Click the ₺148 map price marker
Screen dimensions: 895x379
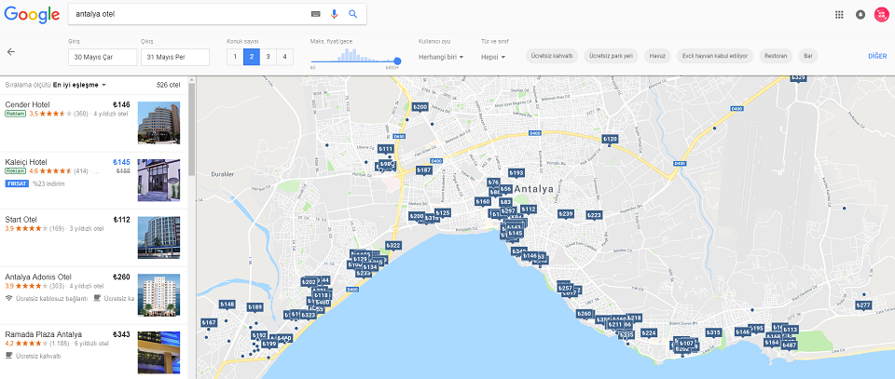(x=227, y=305)
